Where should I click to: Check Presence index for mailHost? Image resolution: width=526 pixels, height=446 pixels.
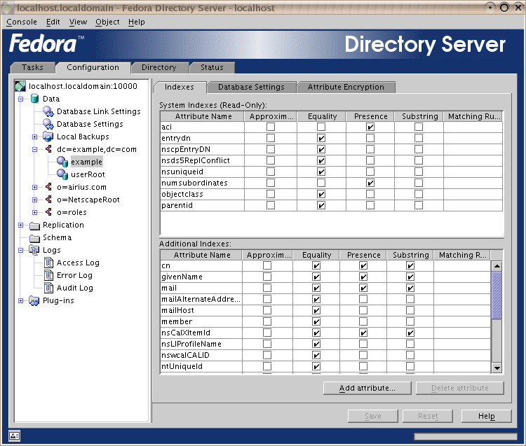point(363,310)
